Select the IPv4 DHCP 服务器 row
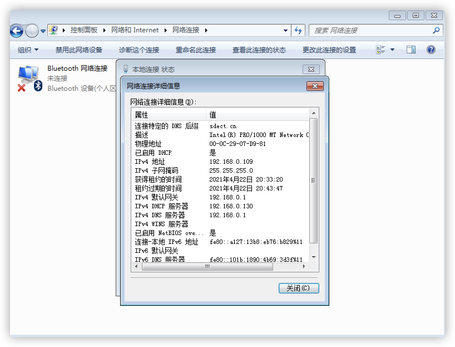Screen dimensions: 455x347 tap(220, 206)
